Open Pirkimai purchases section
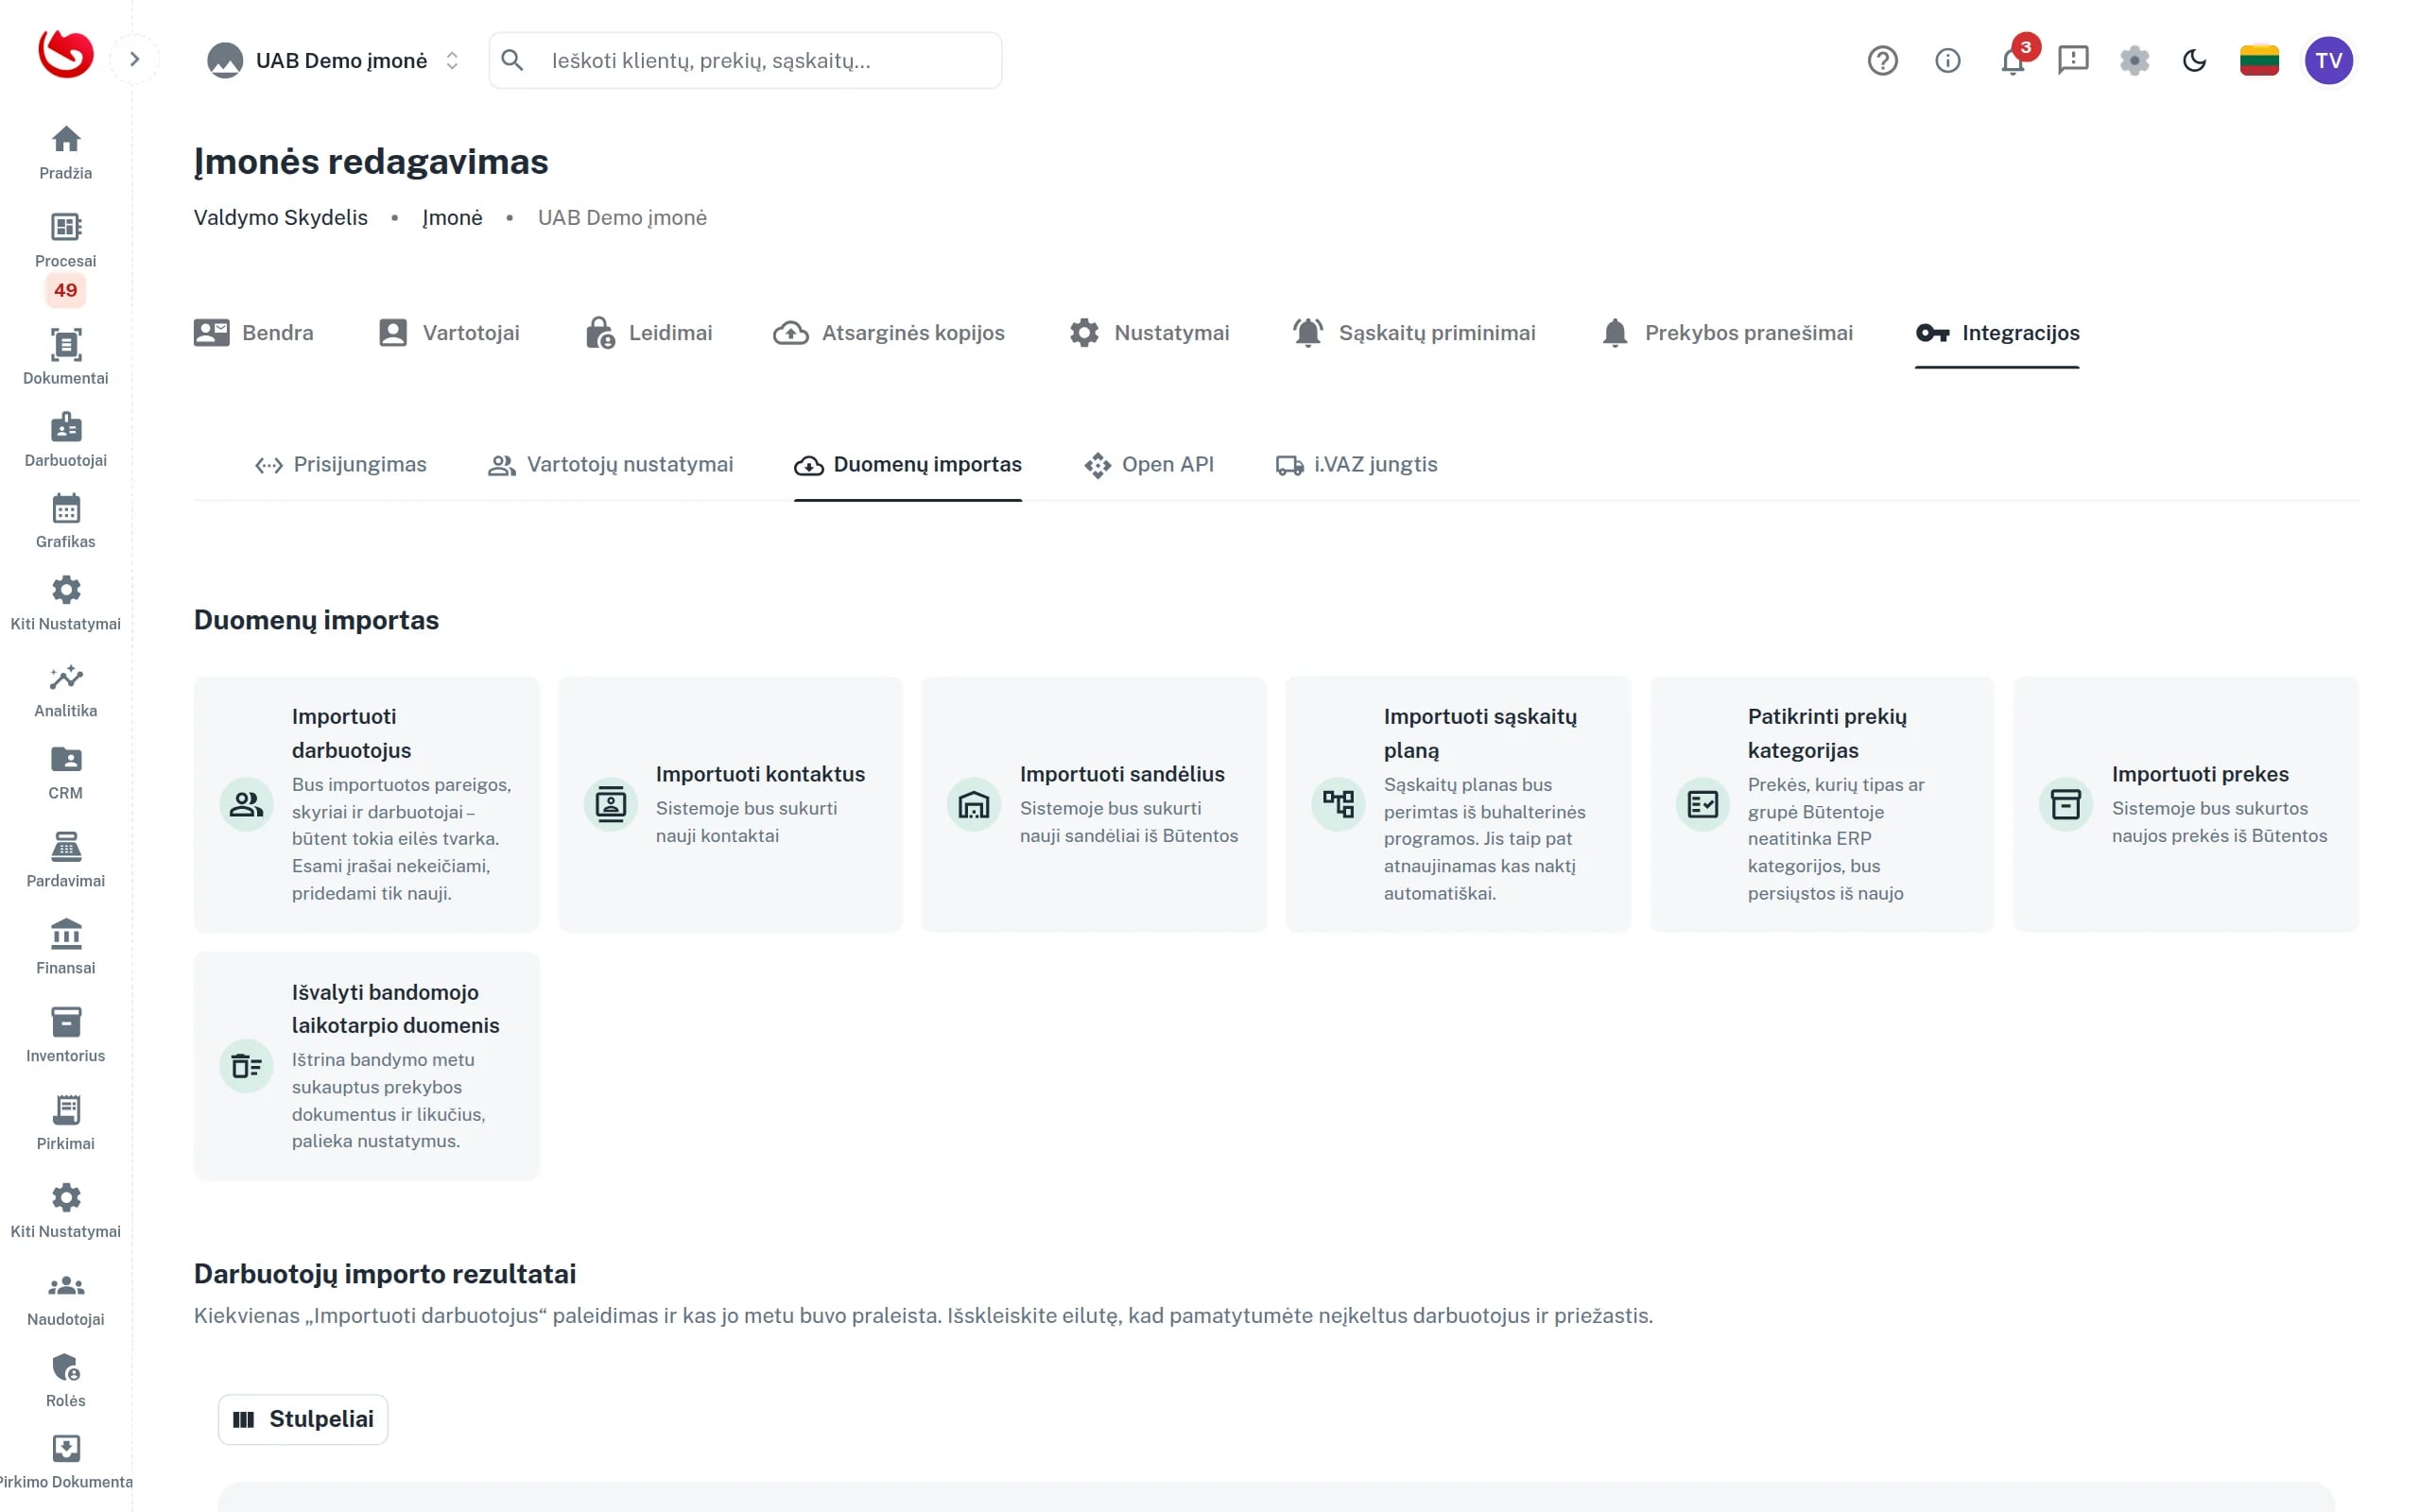 click(x=66, y=1124)
